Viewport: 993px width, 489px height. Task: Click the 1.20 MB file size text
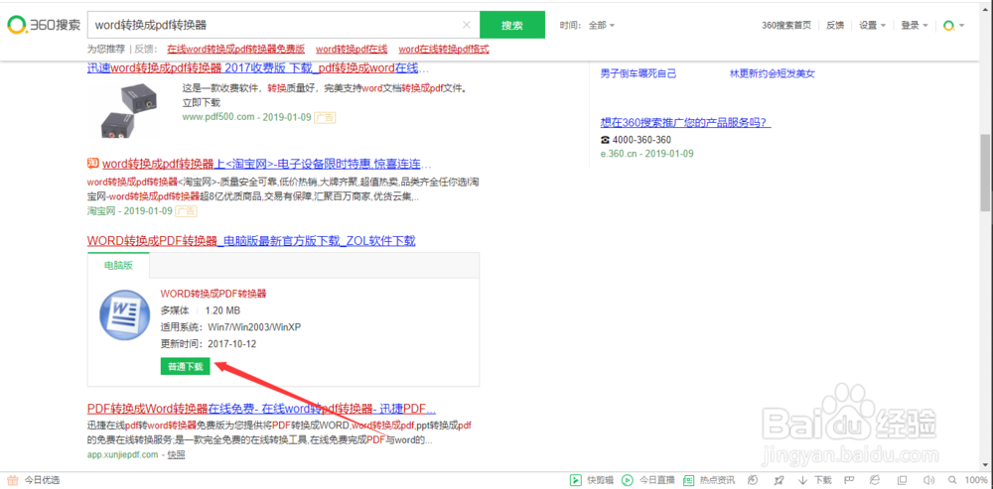coord(222,310)
